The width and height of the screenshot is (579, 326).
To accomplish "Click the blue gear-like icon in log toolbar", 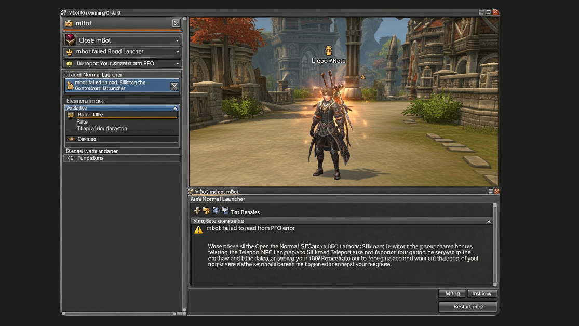I will pos(216,211).
